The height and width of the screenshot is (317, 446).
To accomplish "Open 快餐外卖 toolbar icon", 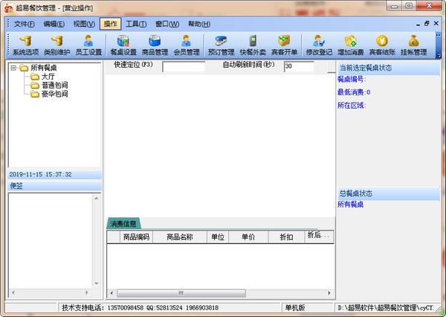I will pos(252,45).
